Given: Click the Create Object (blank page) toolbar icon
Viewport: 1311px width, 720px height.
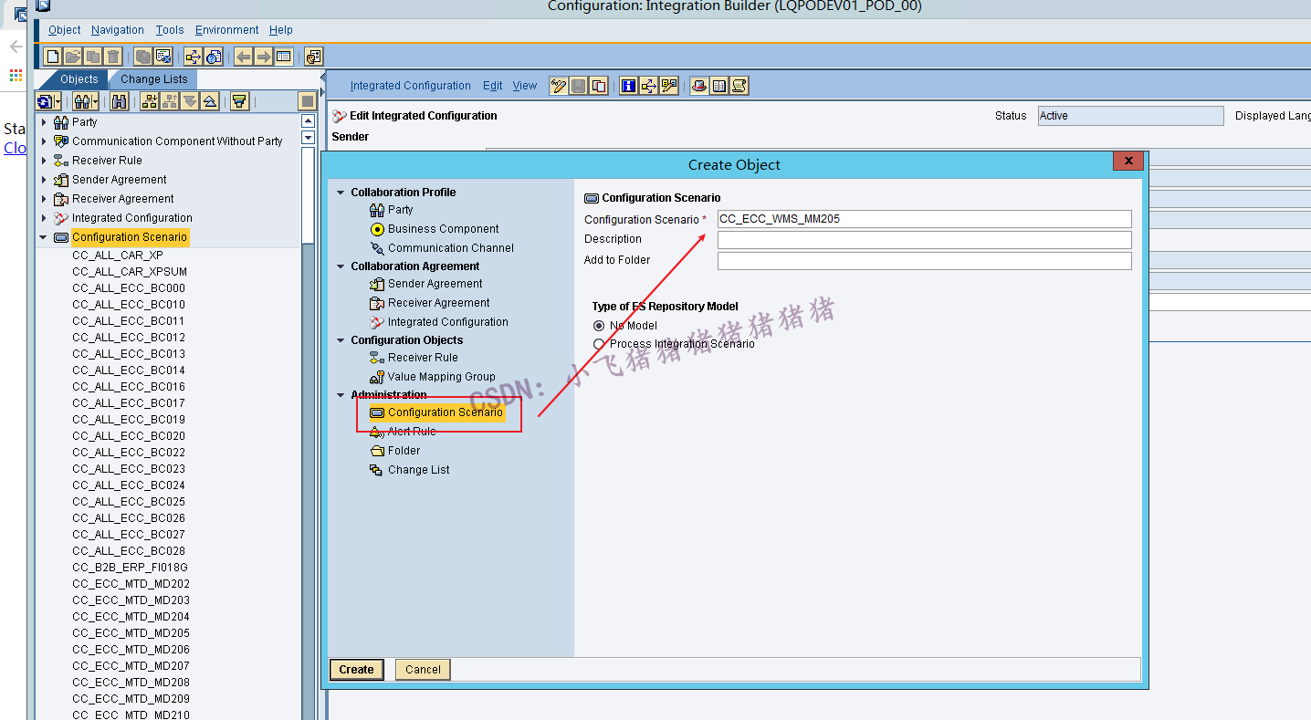Looking at the screenshot, I should [53, 57].
